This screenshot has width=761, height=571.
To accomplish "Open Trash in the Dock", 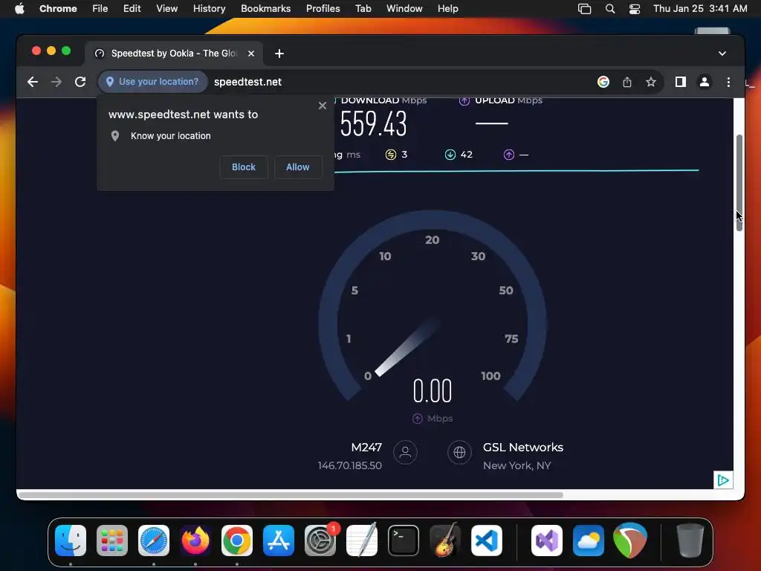I will 690,541.
